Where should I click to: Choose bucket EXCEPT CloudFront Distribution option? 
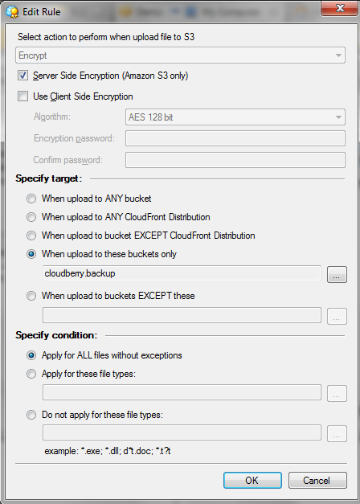pos(31,236)
